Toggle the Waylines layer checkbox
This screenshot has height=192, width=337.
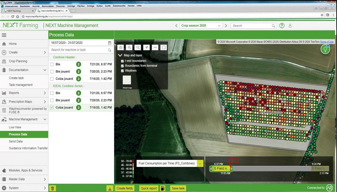coord(122,71)
